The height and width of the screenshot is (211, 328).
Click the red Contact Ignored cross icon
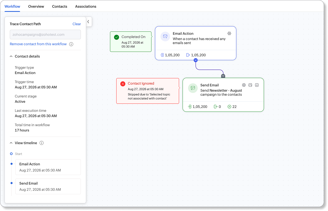123,84
